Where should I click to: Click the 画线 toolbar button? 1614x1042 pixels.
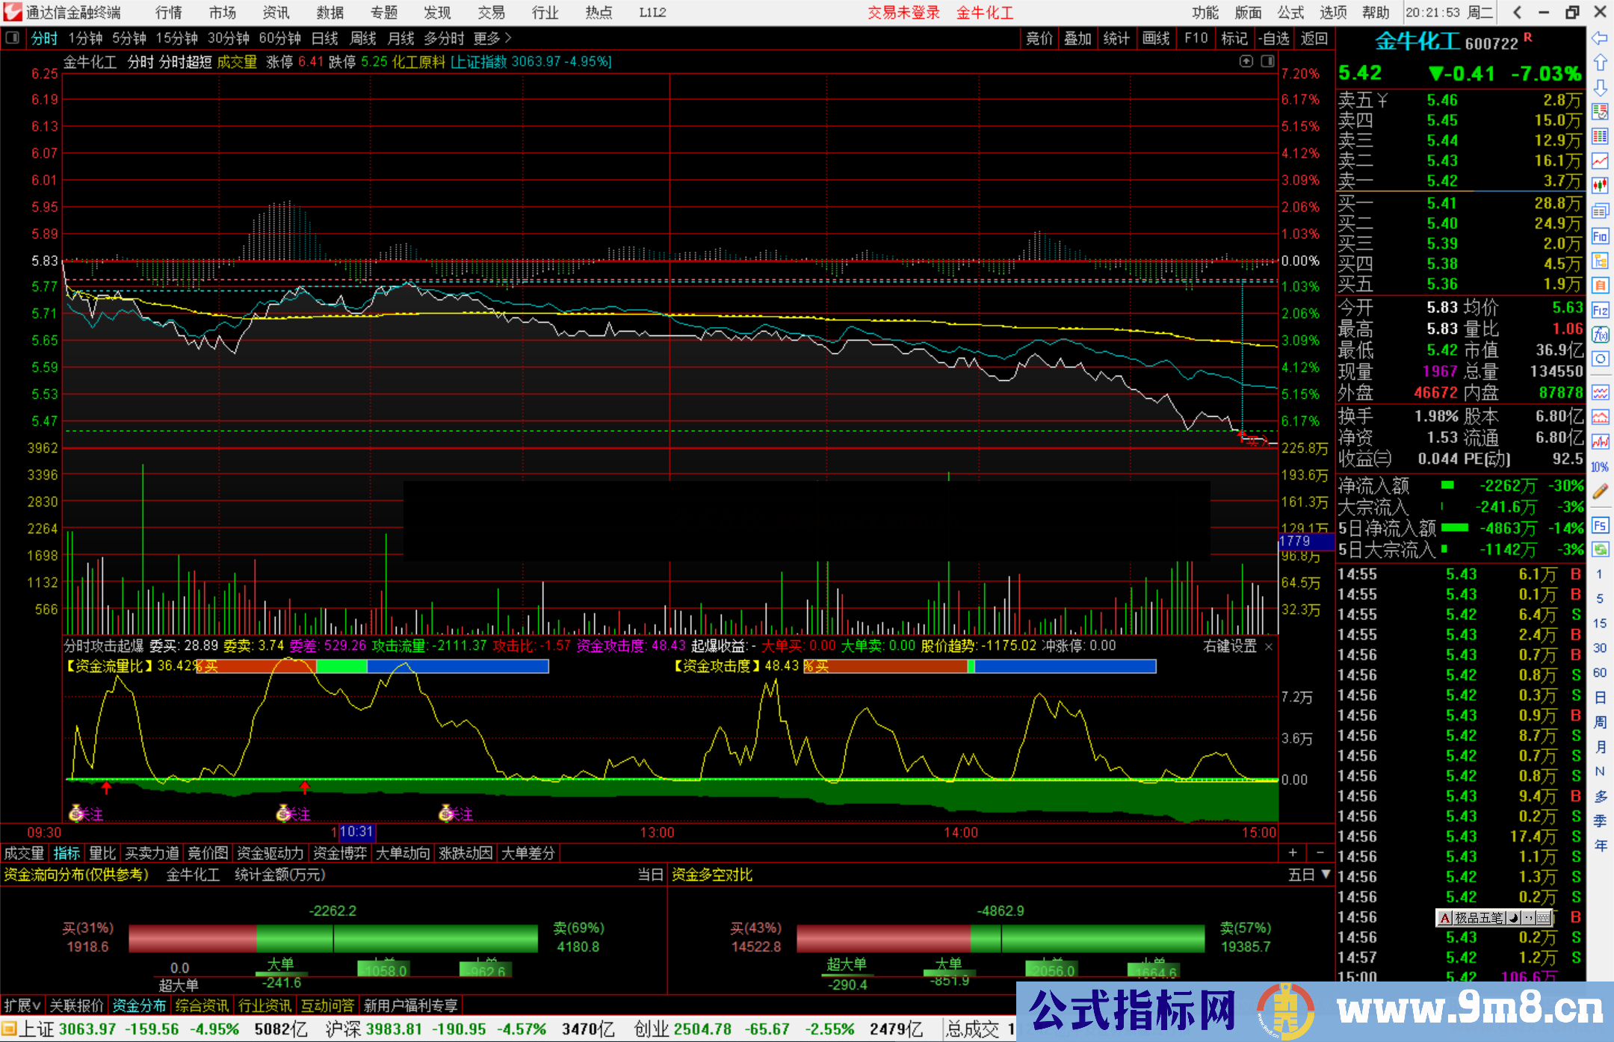pos(1155,38)
